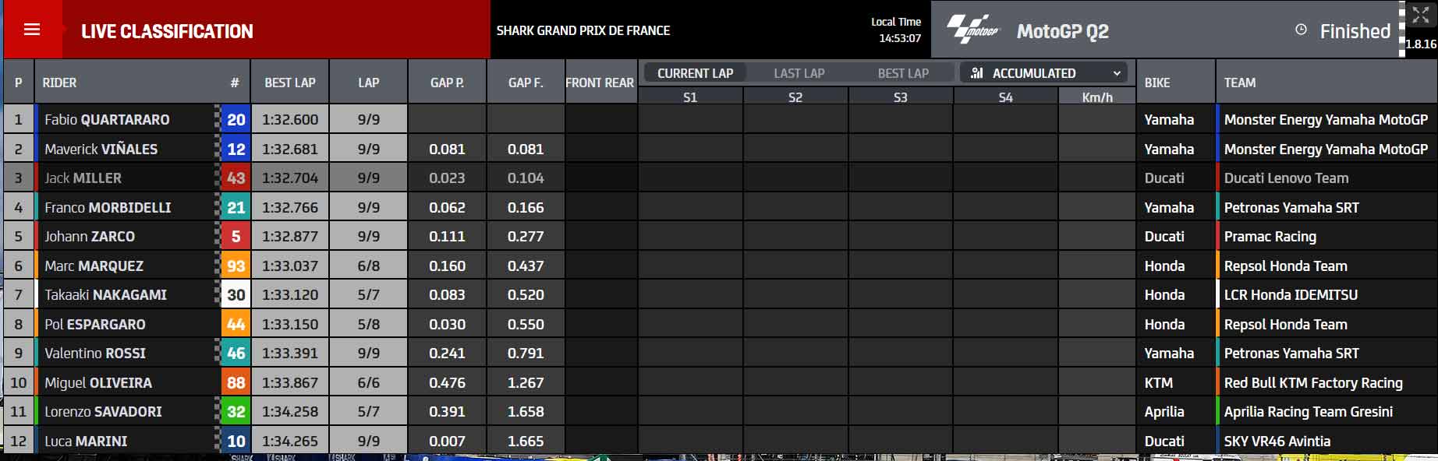1438x461 pixels.
Task: Click the P position column header
Action: [18, 82]
